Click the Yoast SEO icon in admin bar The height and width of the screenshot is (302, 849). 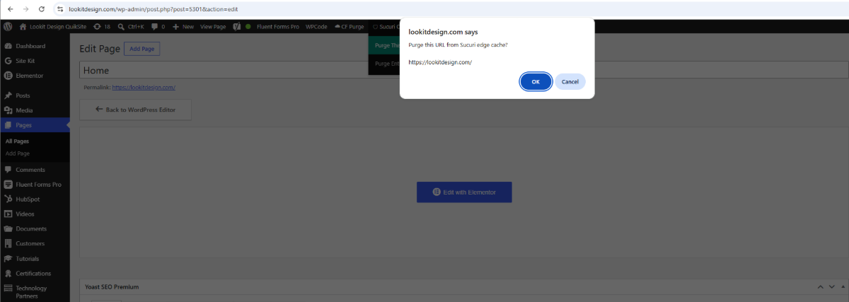click(237, 26)
